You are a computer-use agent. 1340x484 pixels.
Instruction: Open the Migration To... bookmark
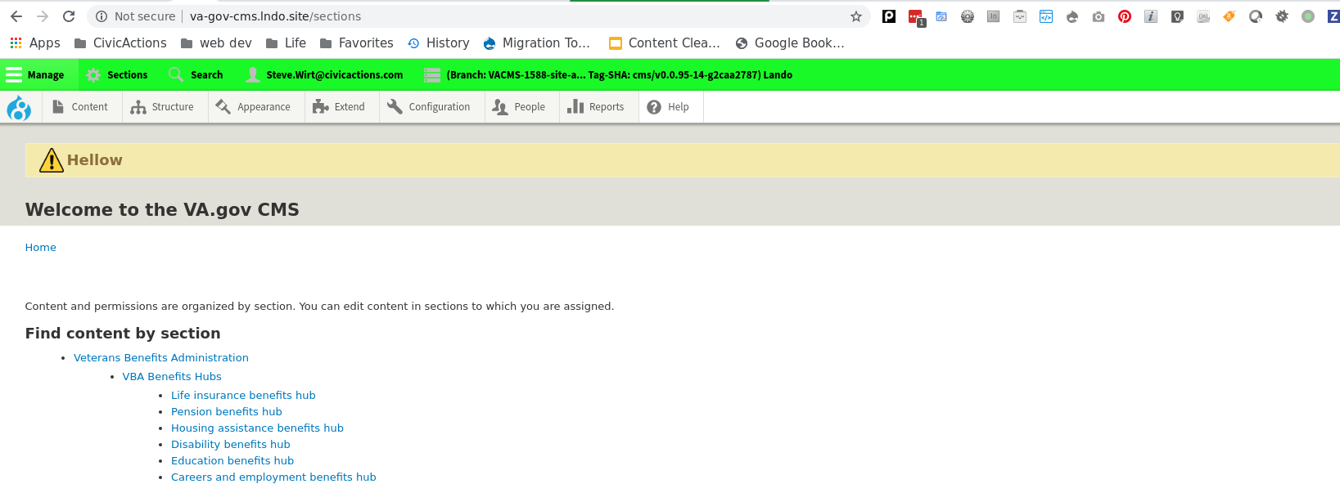coord(537,43)
